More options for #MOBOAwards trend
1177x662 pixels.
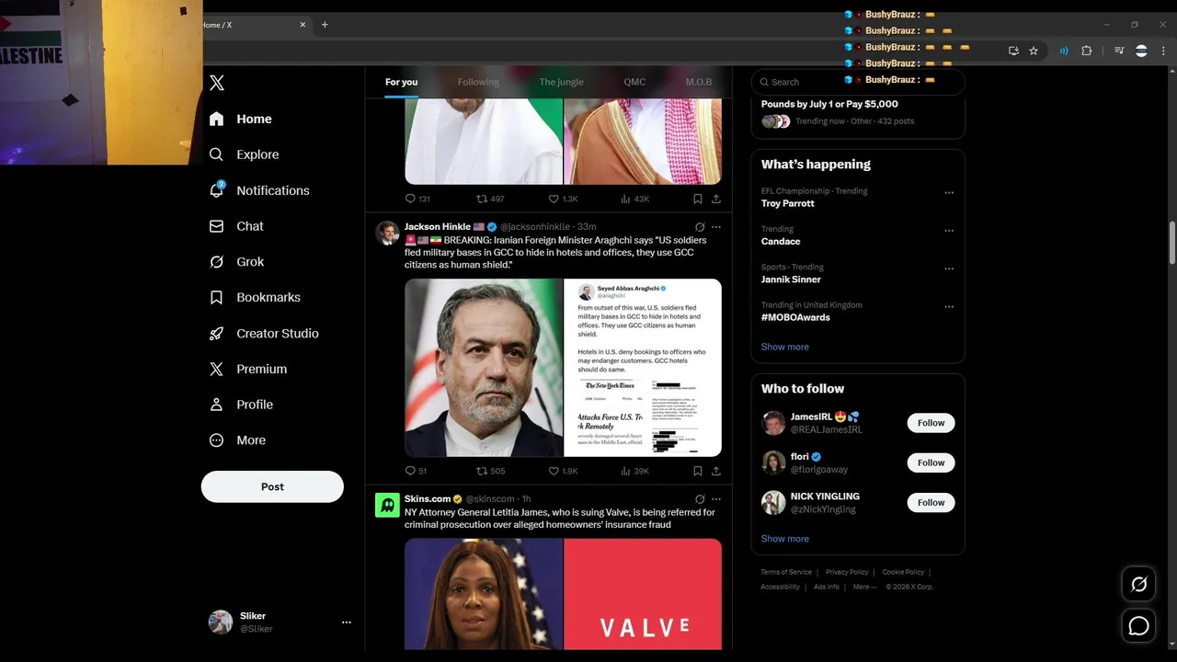point(949,307)
